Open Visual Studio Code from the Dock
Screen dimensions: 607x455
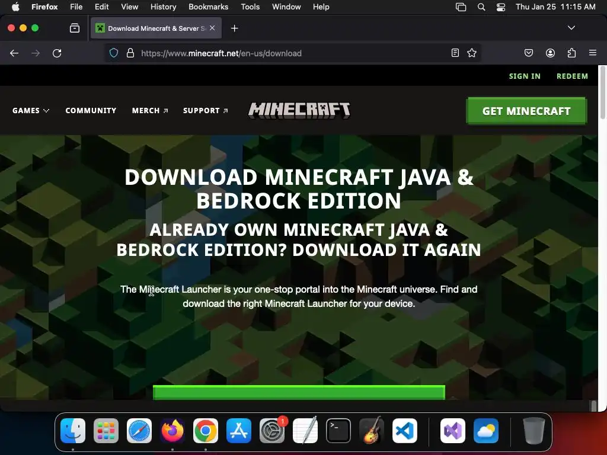pos(404,431)
